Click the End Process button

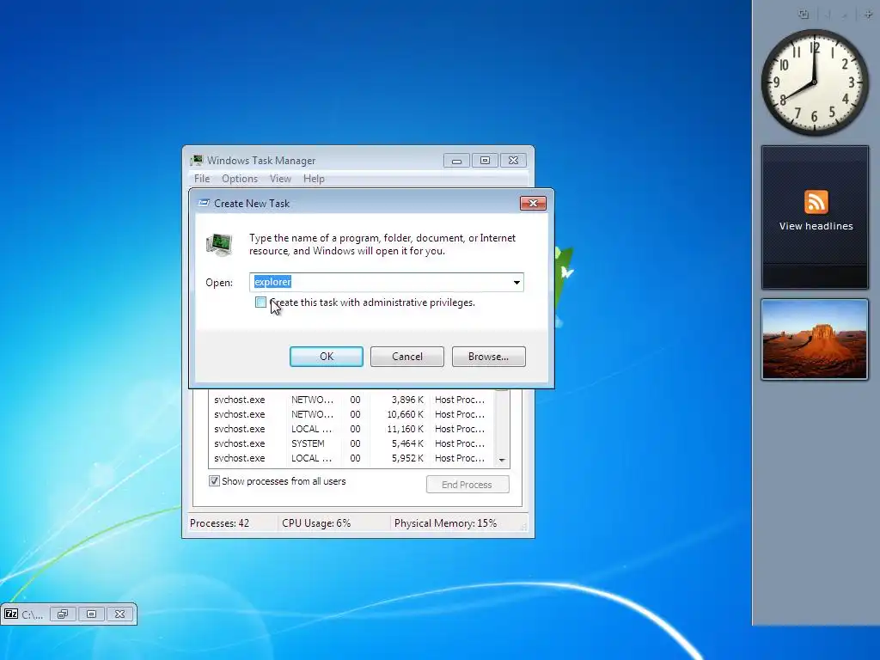click(x=467, y=485)
